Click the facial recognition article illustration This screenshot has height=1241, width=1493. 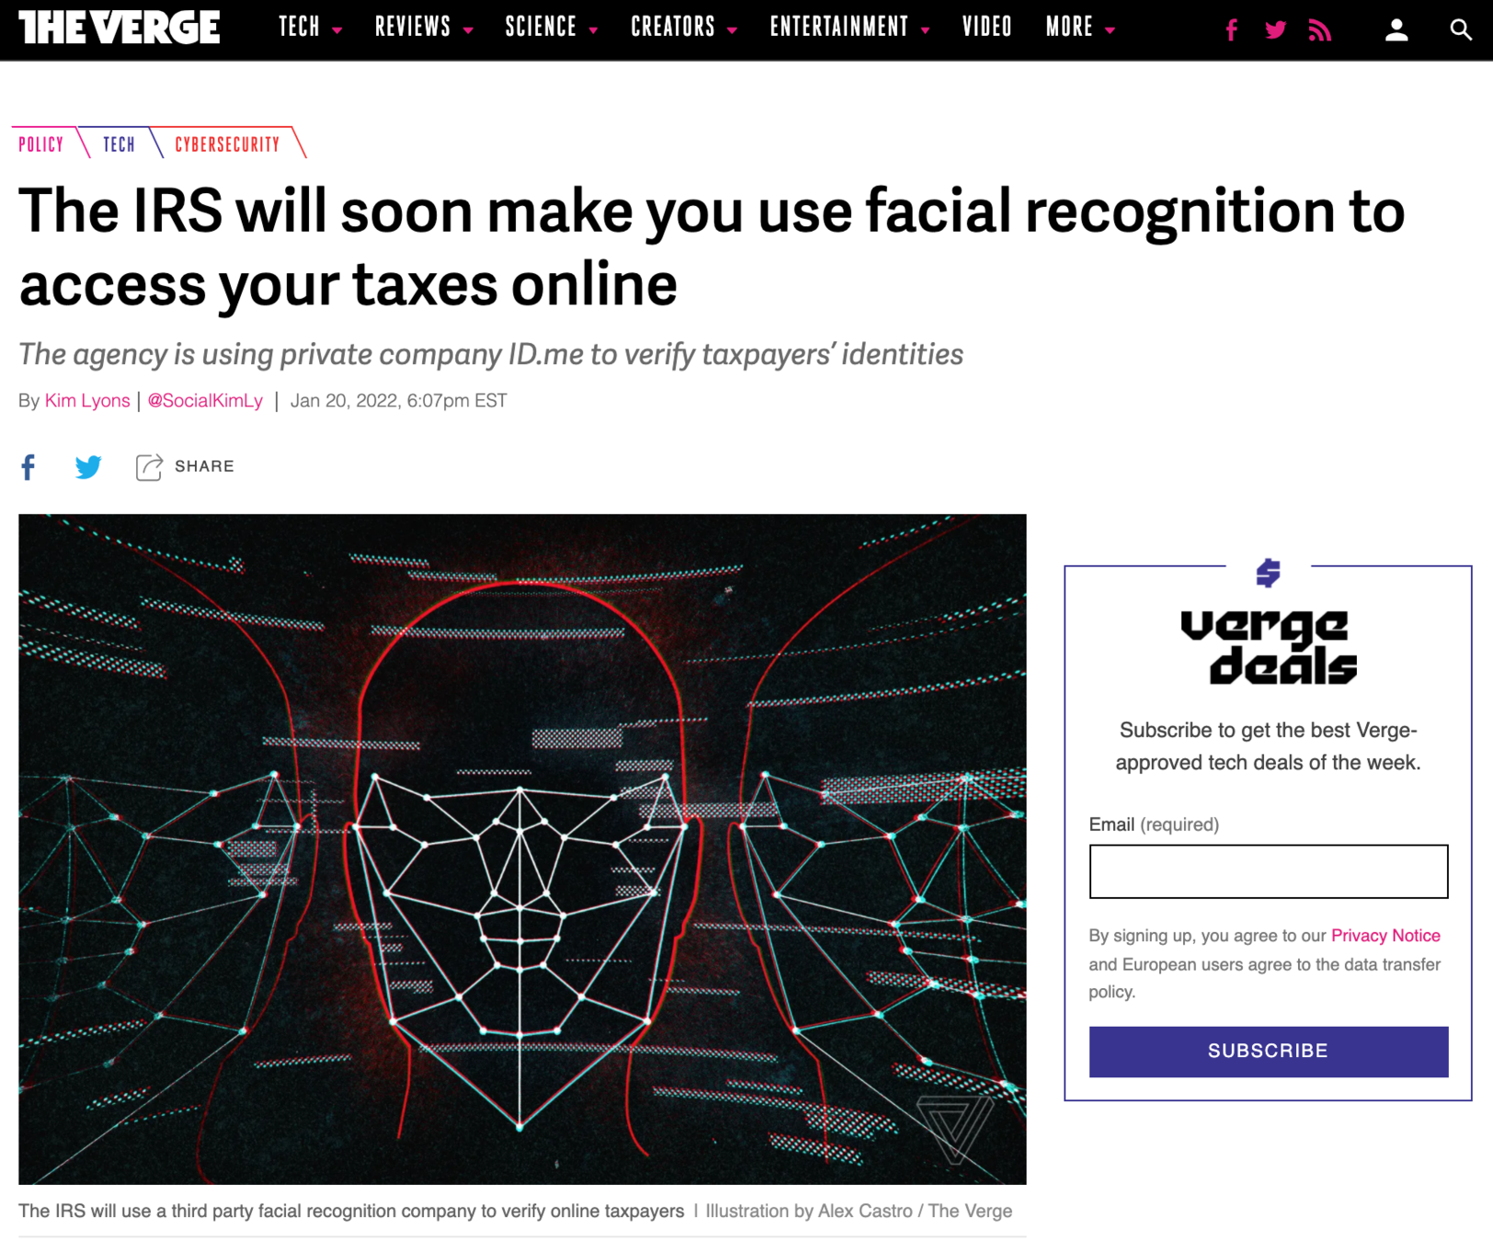tap(522, 849)
